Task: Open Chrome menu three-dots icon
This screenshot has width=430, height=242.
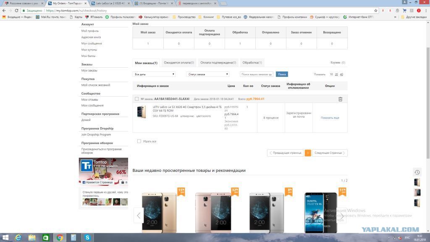Action: click(x=426, y=11)
